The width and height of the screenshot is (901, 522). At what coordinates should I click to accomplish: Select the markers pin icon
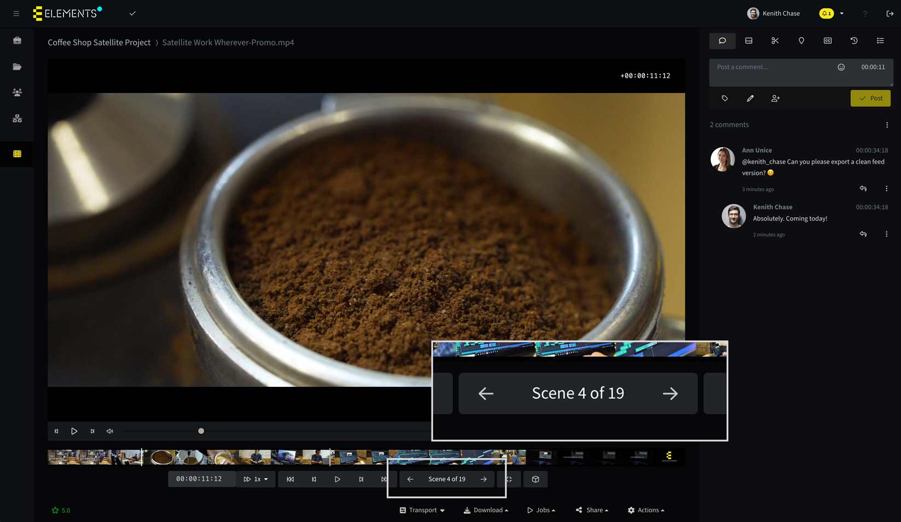point(801,40)
